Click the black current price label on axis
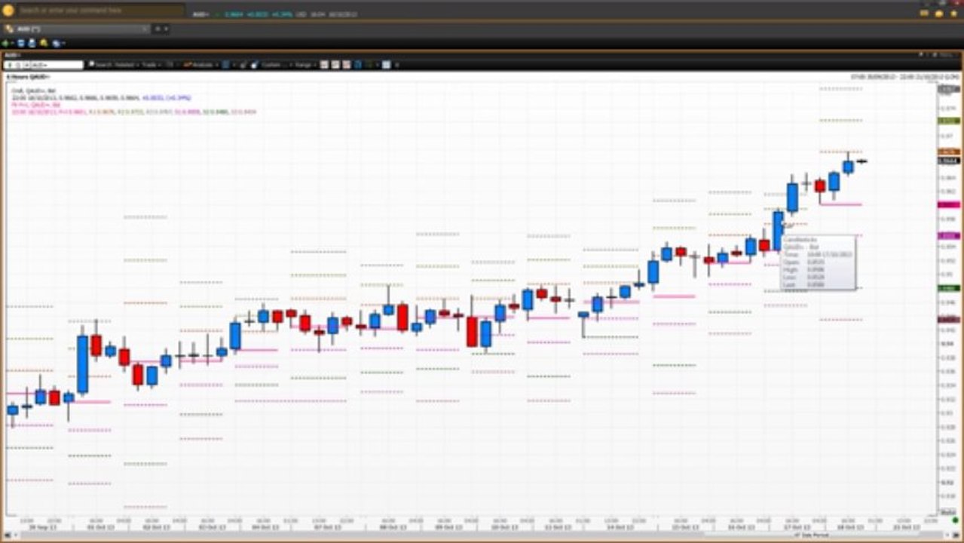 948,161
